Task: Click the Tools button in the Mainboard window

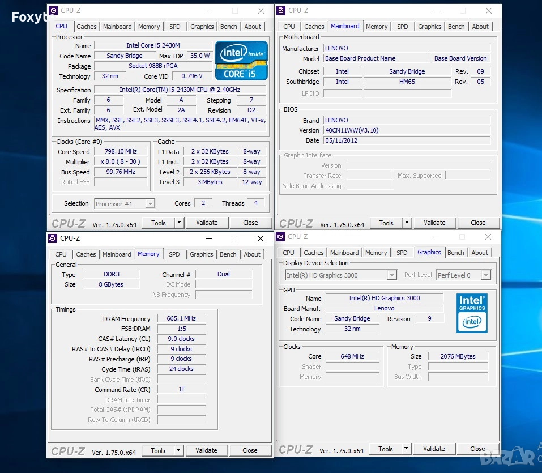Action: [386, 223]
